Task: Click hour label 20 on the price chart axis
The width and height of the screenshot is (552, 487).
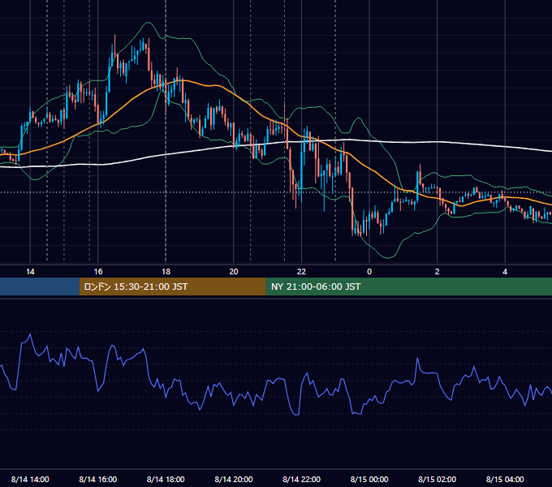Action: 234,271
